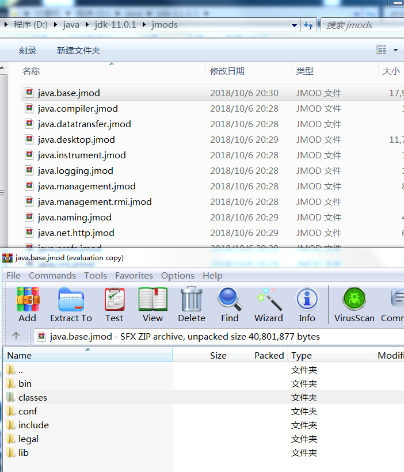Click the lib folder icon in archive
The height and width of the screenshot is (472, 404).
tap(11, 453)
